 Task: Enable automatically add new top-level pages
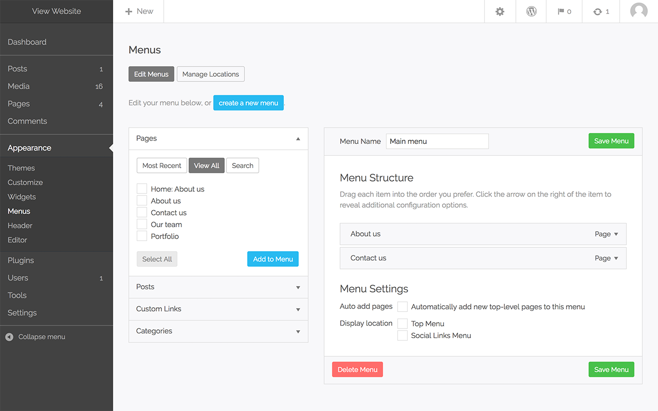[x=403, y=307]
